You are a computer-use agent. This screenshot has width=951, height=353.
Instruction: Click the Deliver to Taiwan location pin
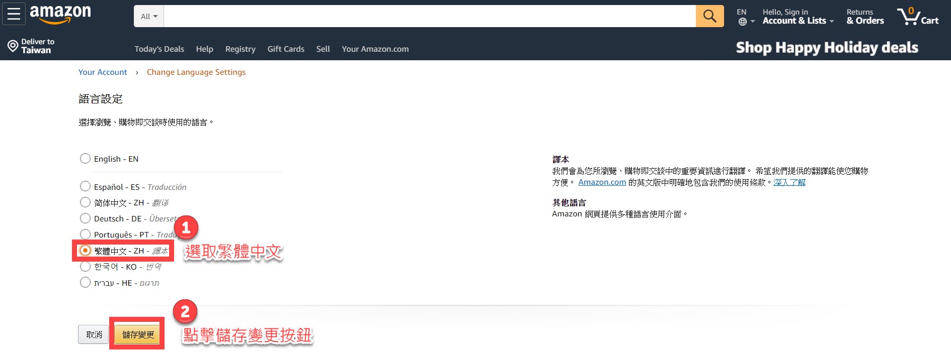point(13,46)
